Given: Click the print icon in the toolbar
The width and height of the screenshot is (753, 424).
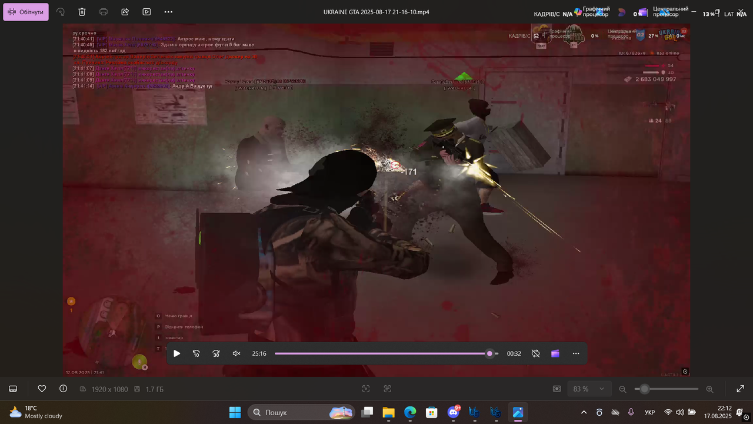Looking at the screenshot, I should pos(104,12).
